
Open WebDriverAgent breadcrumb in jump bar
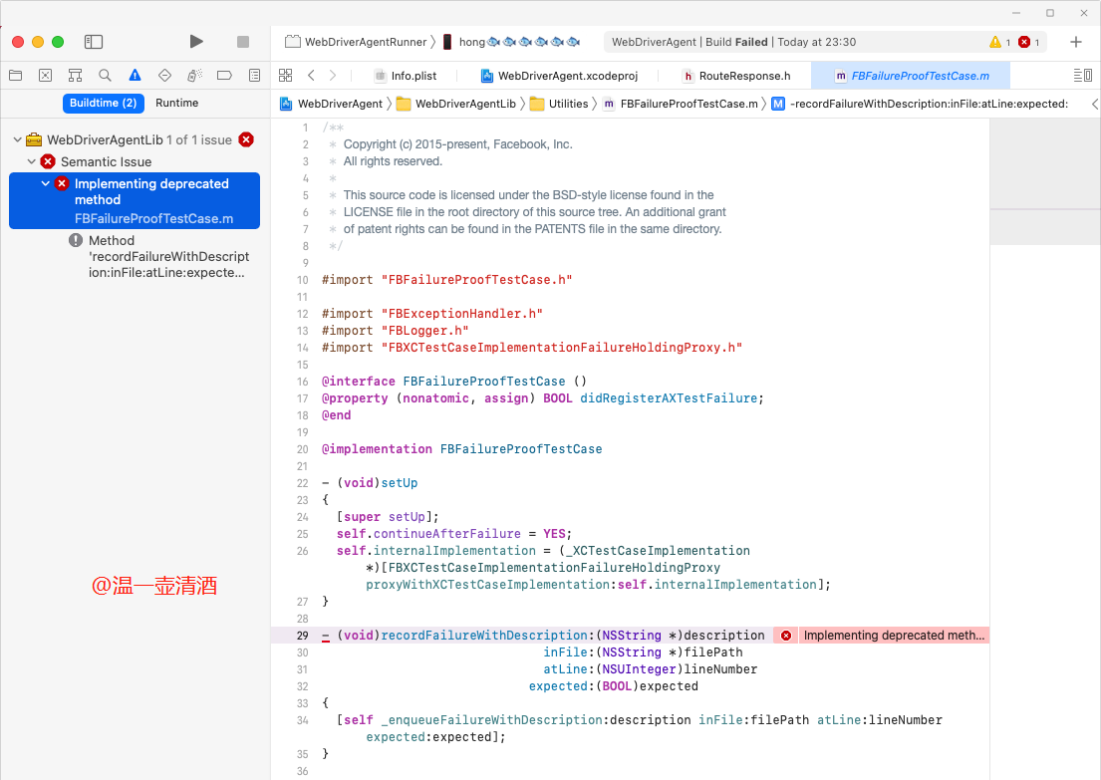332,104
